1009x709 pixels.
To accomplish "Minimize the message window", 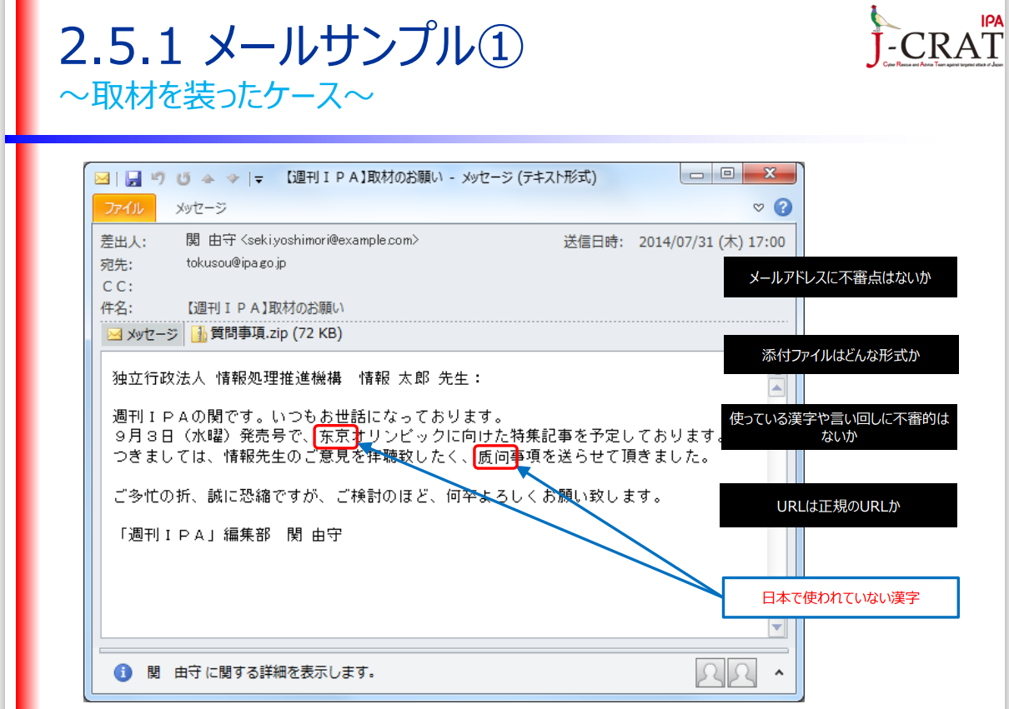I will pyautogui.click(x=697, y=173).
